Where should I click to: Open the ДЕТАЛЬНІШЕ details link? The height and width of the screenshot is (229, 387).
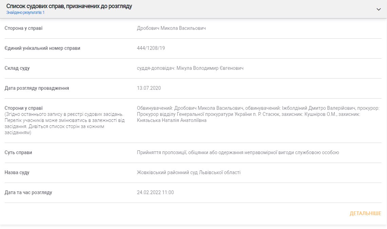[x=365, y=213]
